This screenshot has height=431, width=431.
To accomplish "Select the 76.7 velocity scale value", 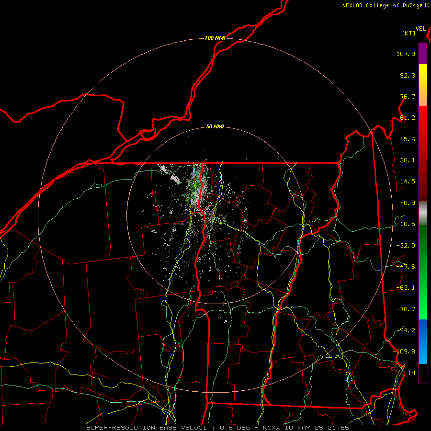I will coord(408,96).
